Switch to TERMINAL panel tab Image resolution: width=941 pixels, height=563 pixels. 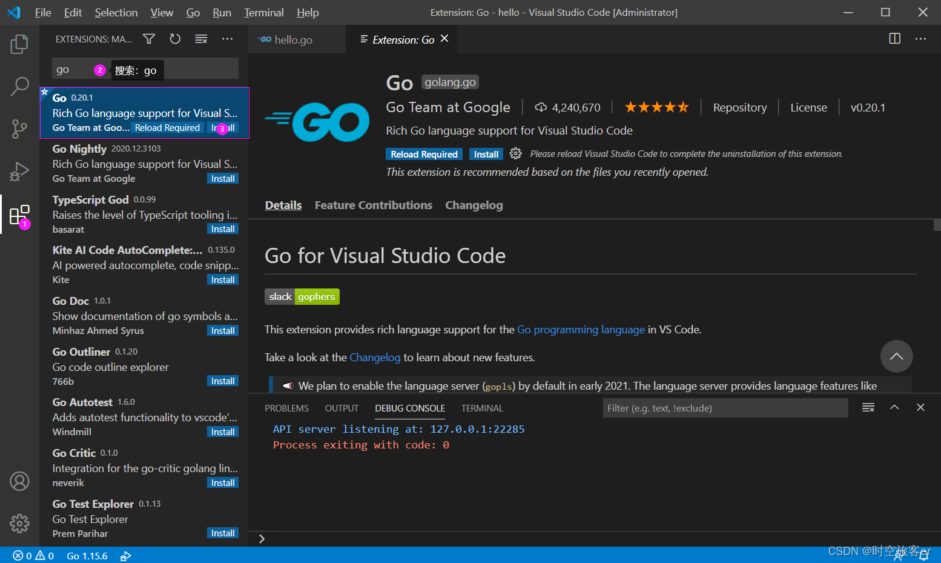coord(482,408)
